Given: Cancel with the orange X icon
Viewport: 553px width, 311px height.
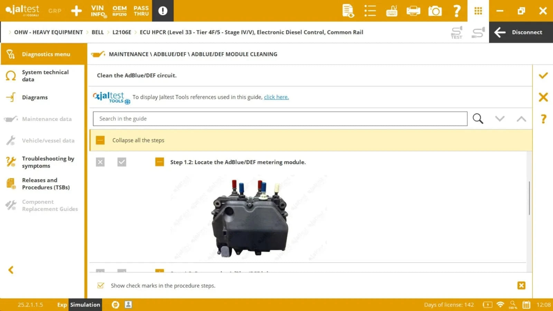Looking at the screenshot, I should tap(543, 97).
